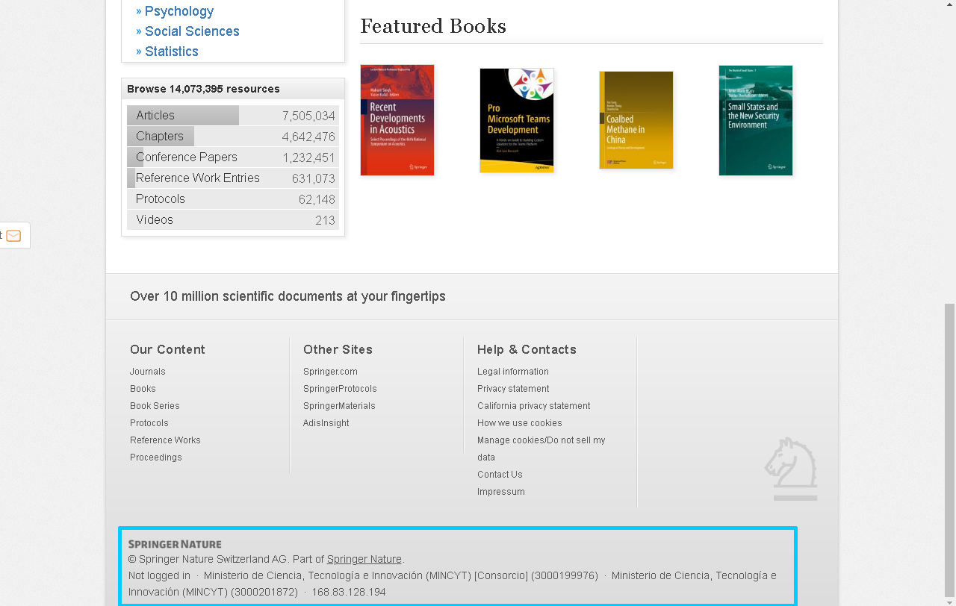View Reference Work Entries resources

pyautogui.click(x=198, y=178)
